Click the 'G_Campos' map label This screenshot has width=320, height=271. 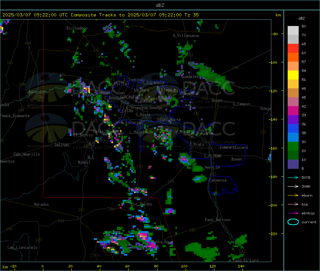241,104
